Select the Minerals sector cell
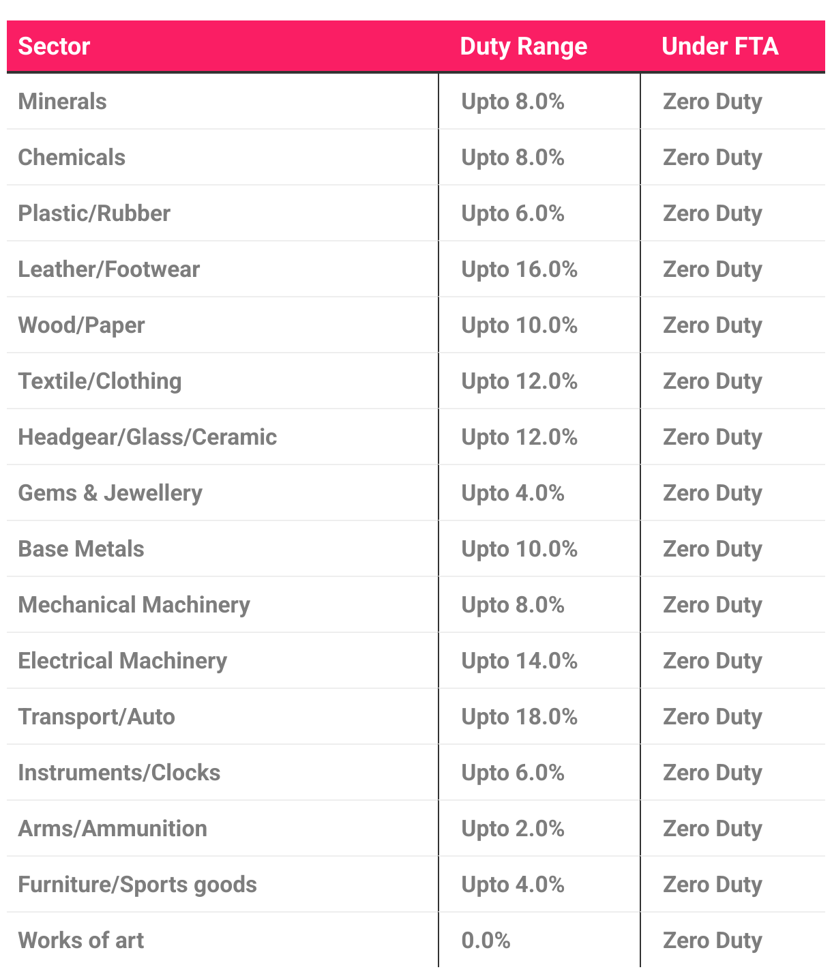The height and width of the screenshot is (974, 832). 63,102
